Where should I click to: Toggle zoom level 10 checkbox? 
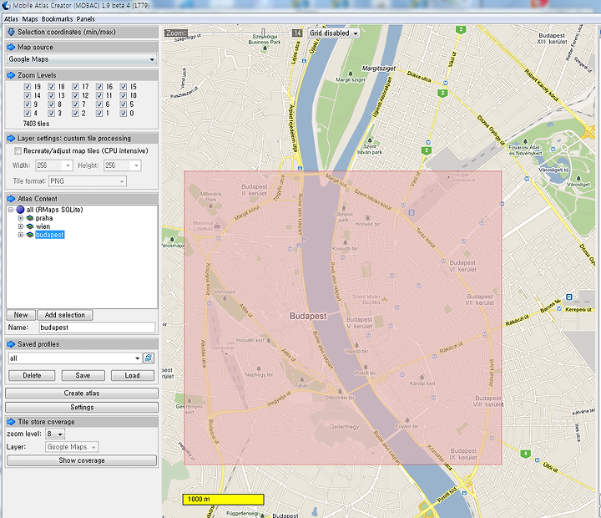click(x=123, y=95)
